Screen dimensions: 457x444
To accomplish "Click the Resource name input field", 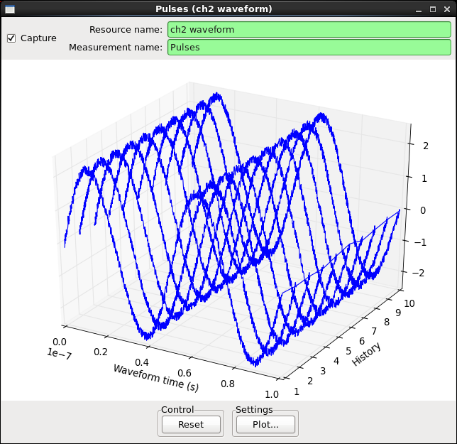I will (309, 29).
